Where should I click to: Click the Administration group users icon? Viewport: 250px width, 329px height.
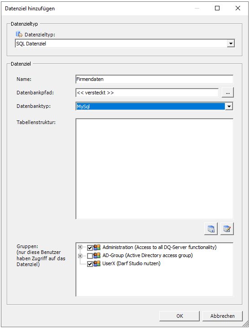[x=97, y=247]
